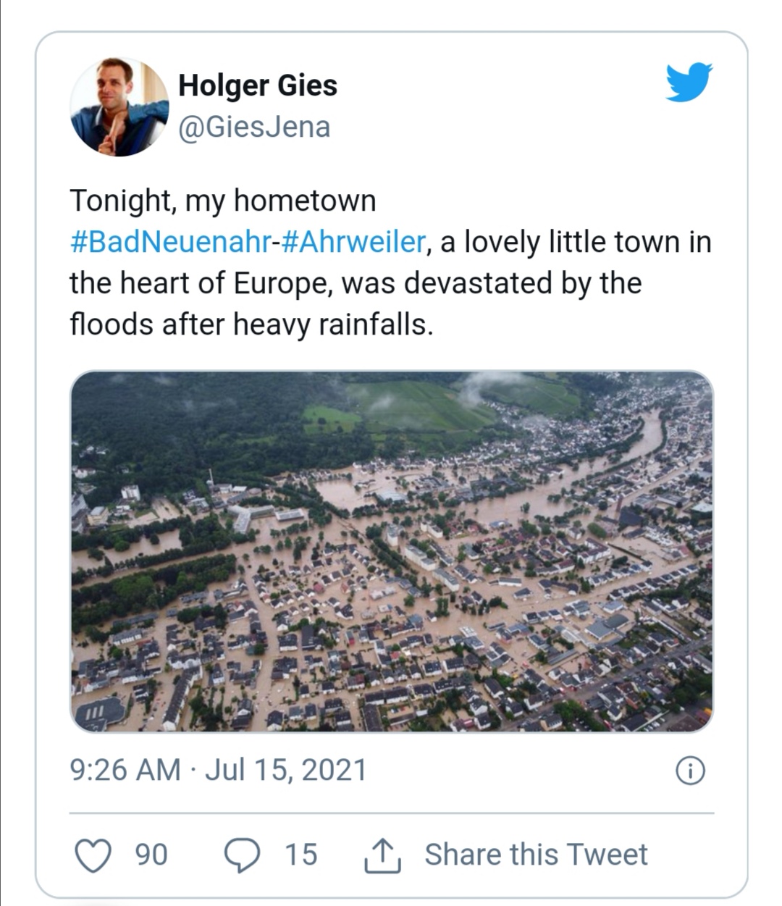
Task: Click the words "Tonight, my hometown"
Action: [x=223, y=201]
